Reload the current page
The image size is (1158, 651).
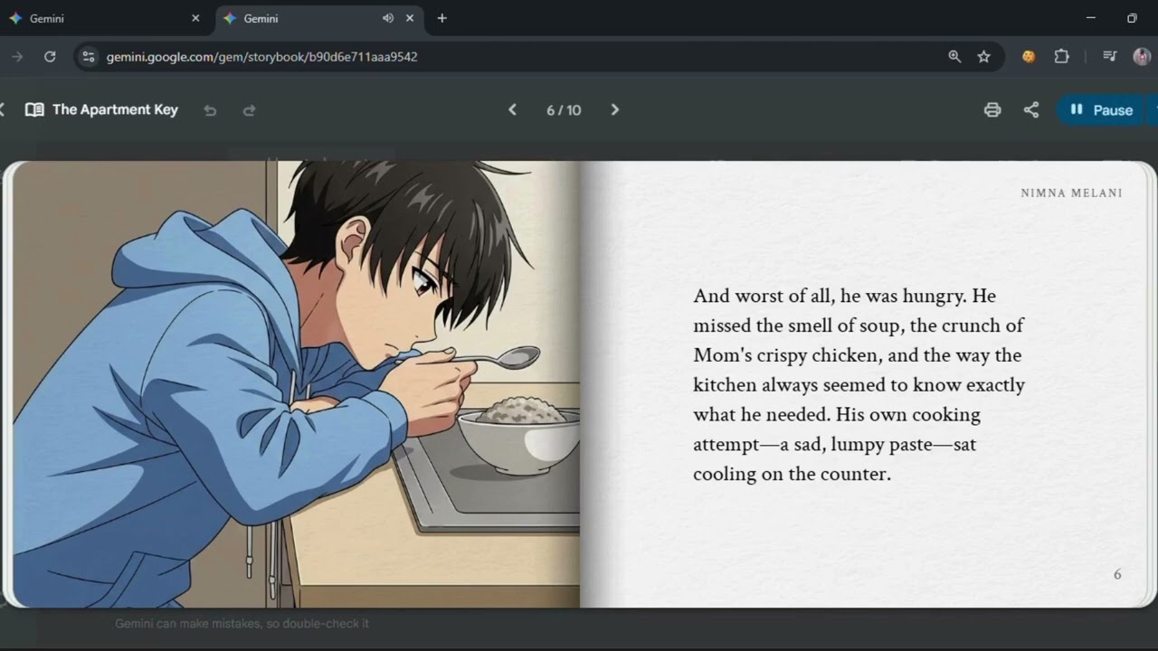[50, 56]
